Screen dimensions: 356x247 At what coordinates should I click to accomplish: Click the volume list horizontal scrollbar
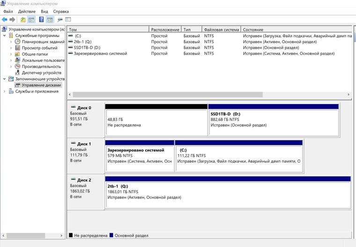tap(209, 95)
